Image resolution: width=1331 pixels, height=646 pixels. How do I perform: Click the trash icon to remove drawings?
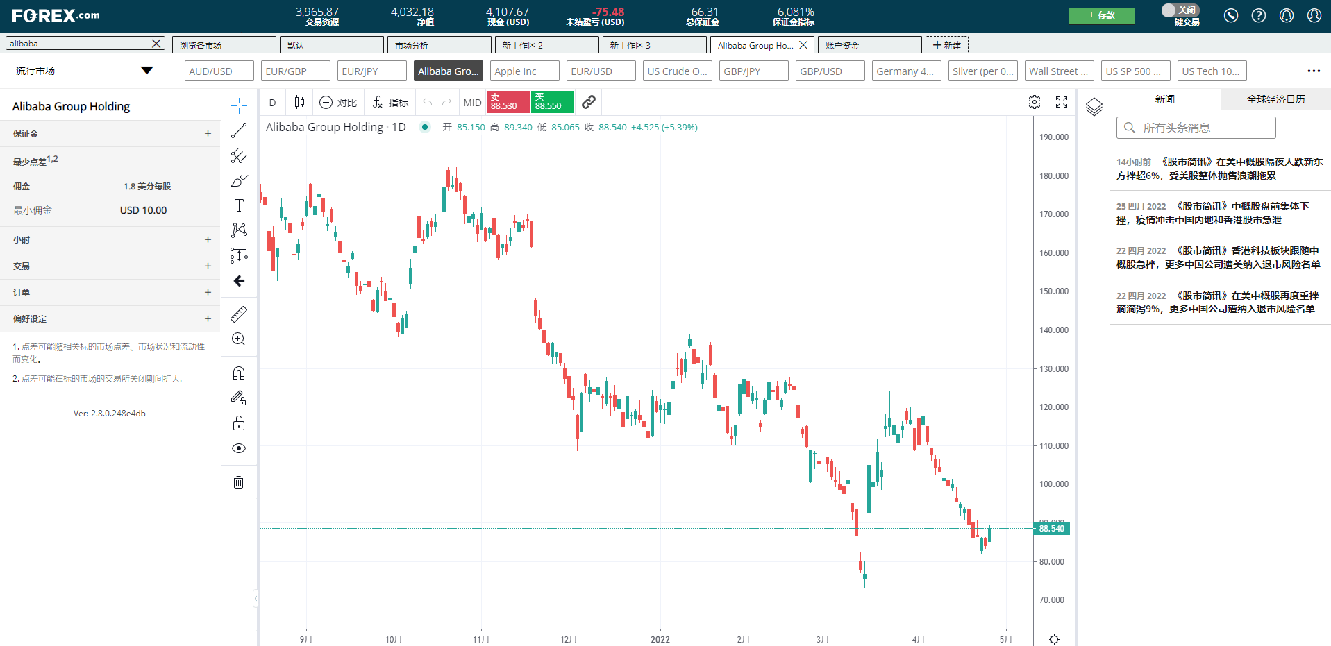pyautogui.click(x=239, y=482)
